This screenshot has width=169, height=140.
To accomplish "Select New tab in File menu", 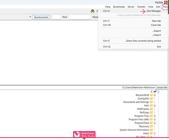I will click(x=156, y=21).
